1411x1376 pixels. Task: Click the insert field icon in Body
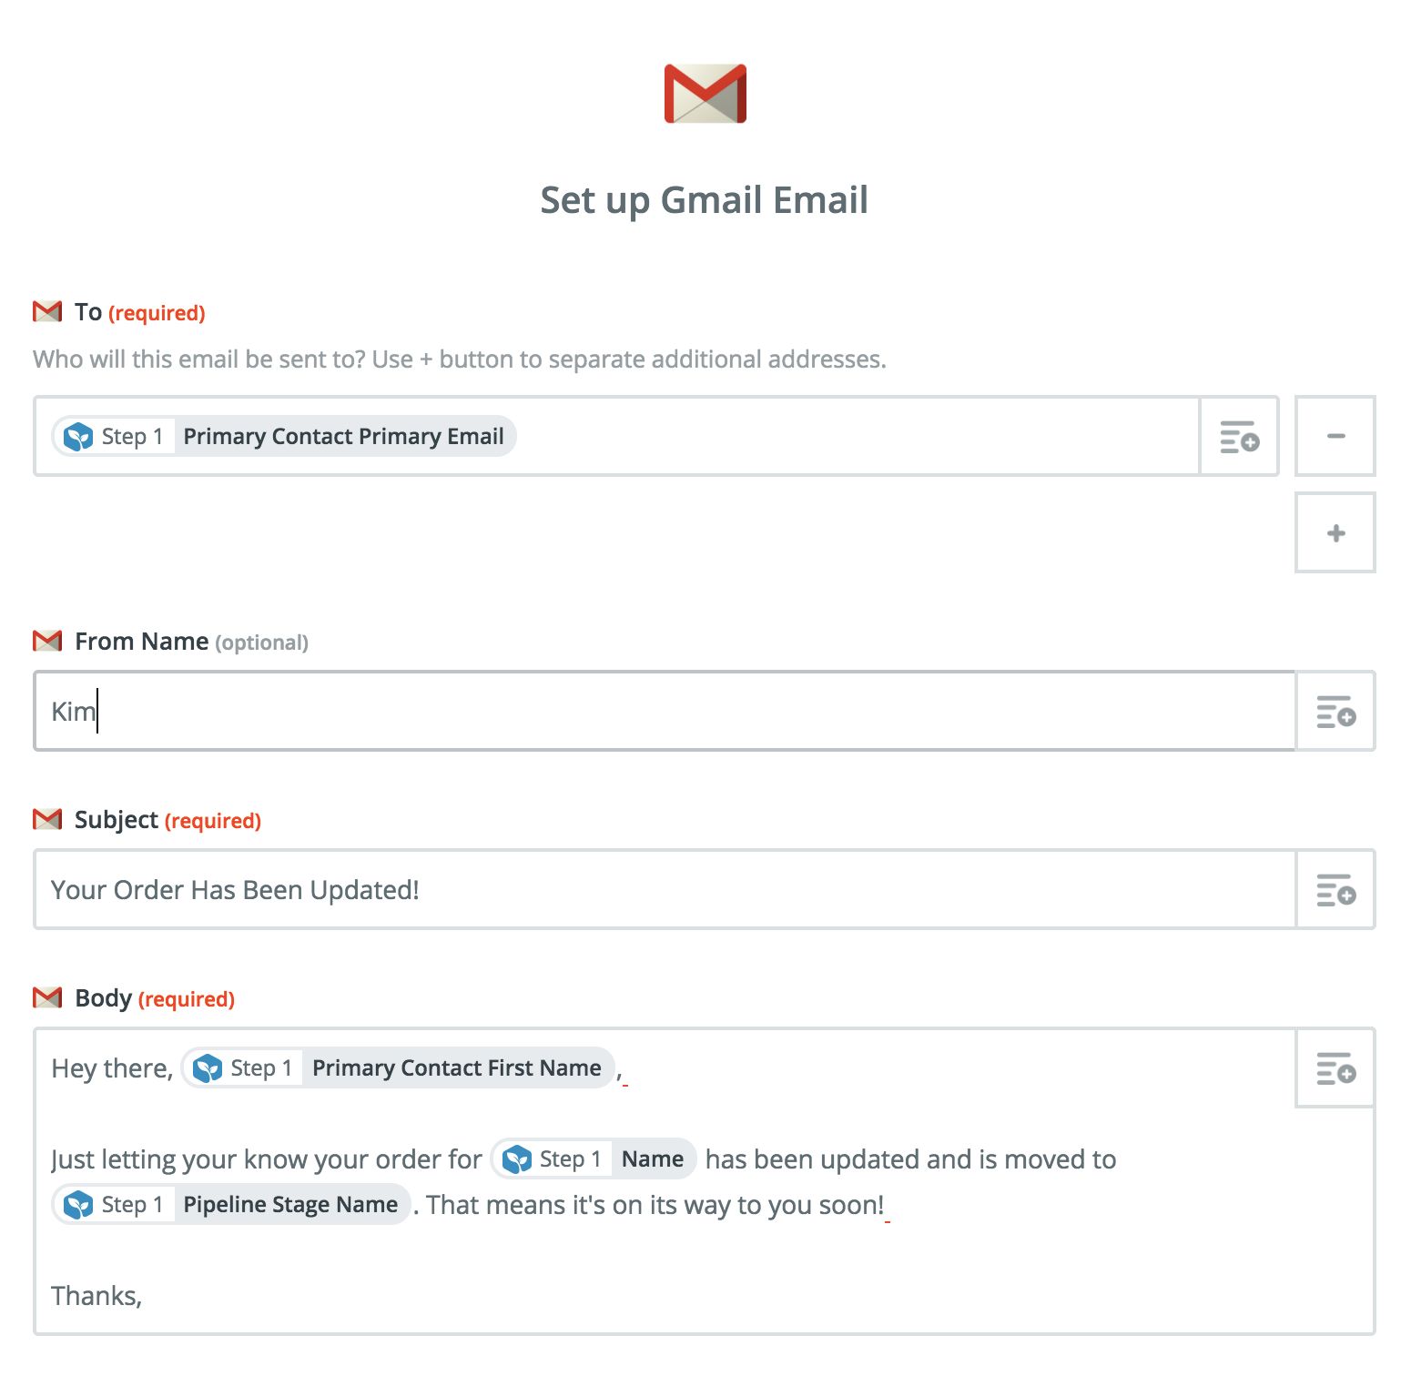(1335, 1068)
